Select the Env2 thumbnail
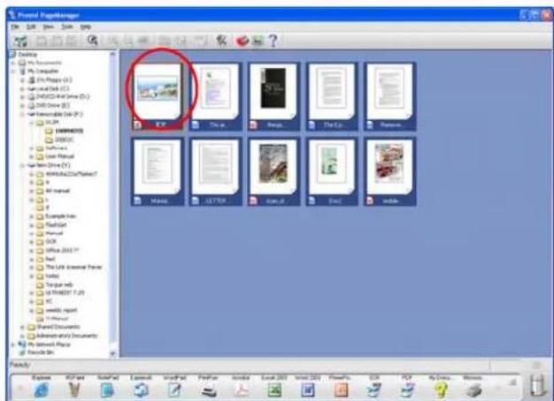 click(x=331, y=171)
